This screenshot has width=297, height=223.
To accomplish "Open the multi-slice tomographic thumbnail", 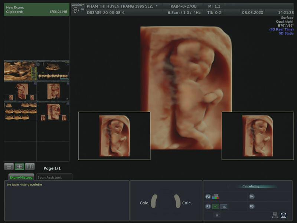I will click(x=20, y=111).
